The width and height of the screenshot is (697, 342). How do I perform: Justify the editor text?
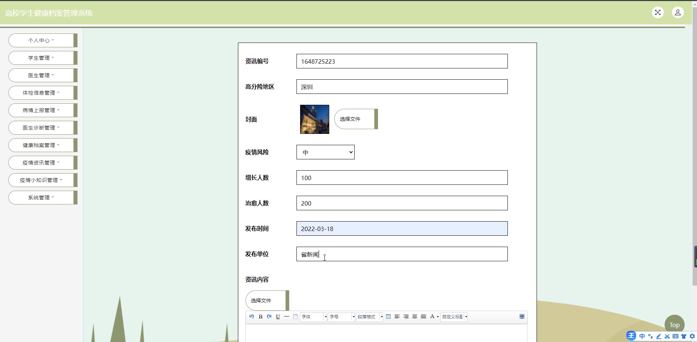coord(423,317)
